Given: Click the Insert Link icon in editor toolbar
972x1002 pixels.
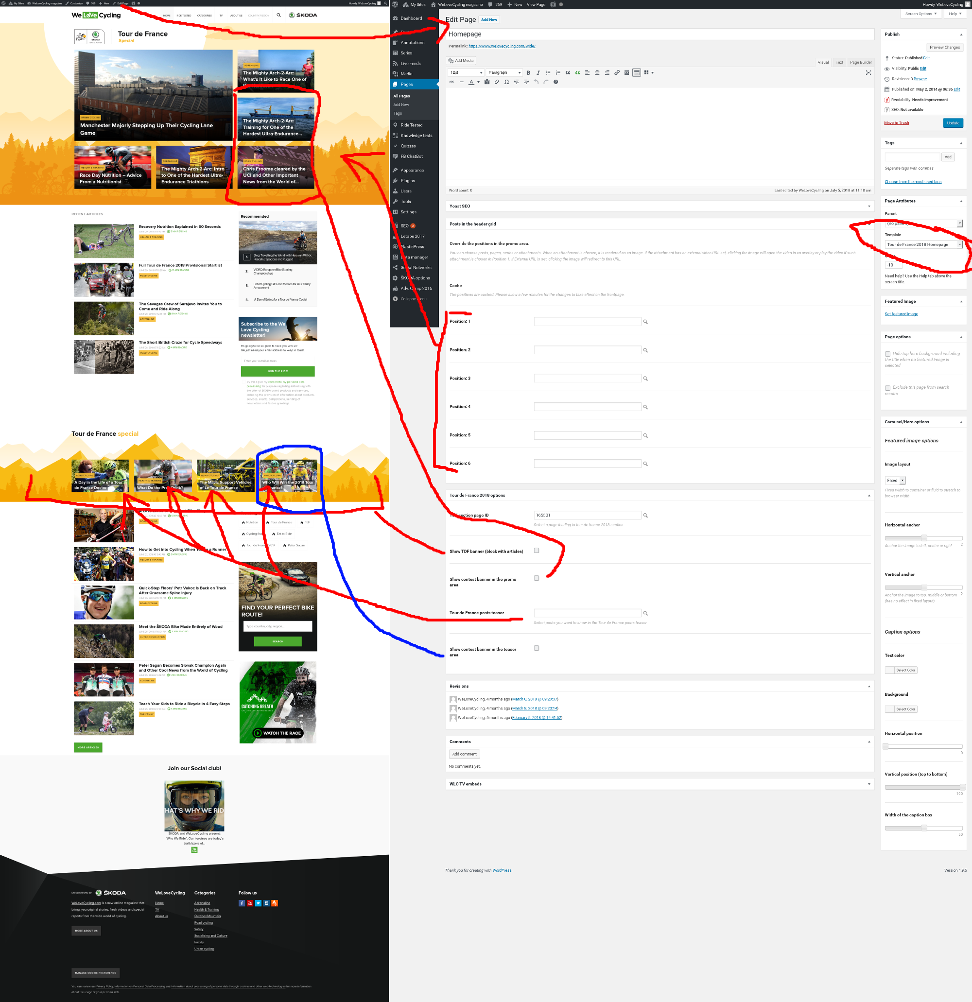Looking at the screenshot, I should 617,72.
